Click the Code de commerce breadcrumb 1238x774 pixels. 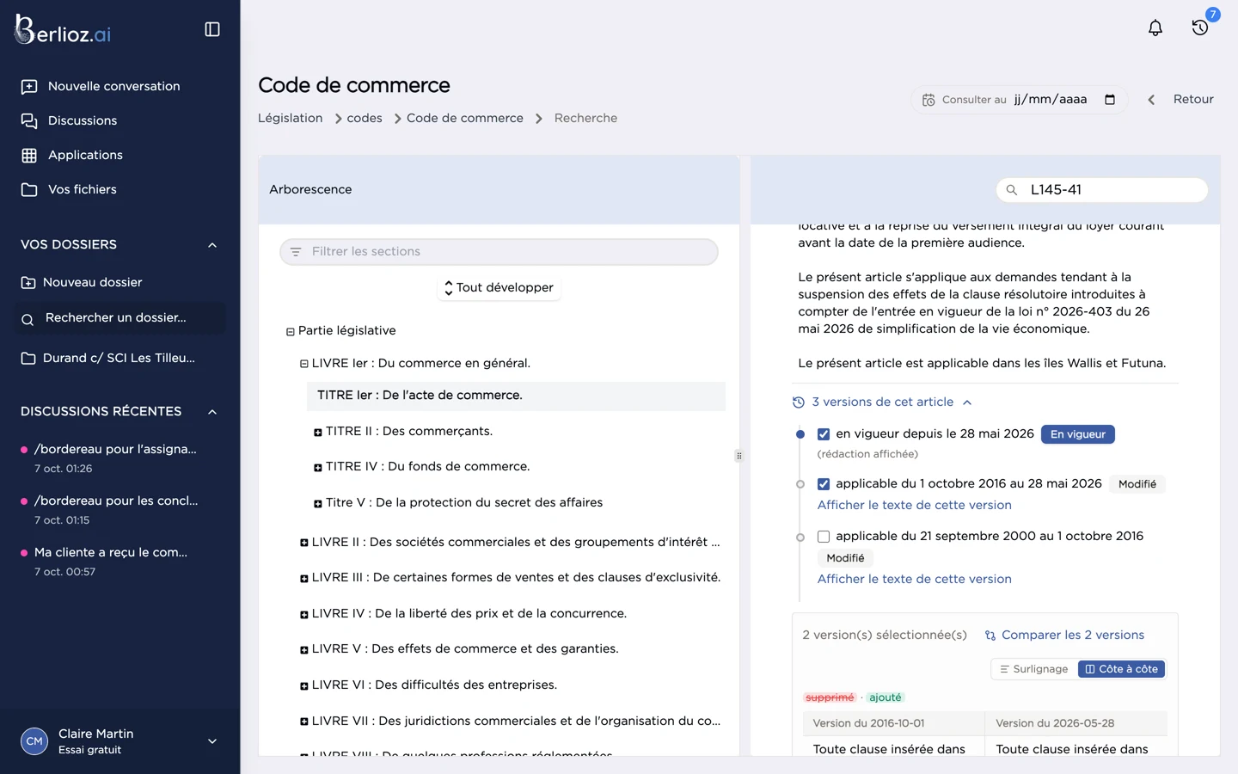coord(465,118)
